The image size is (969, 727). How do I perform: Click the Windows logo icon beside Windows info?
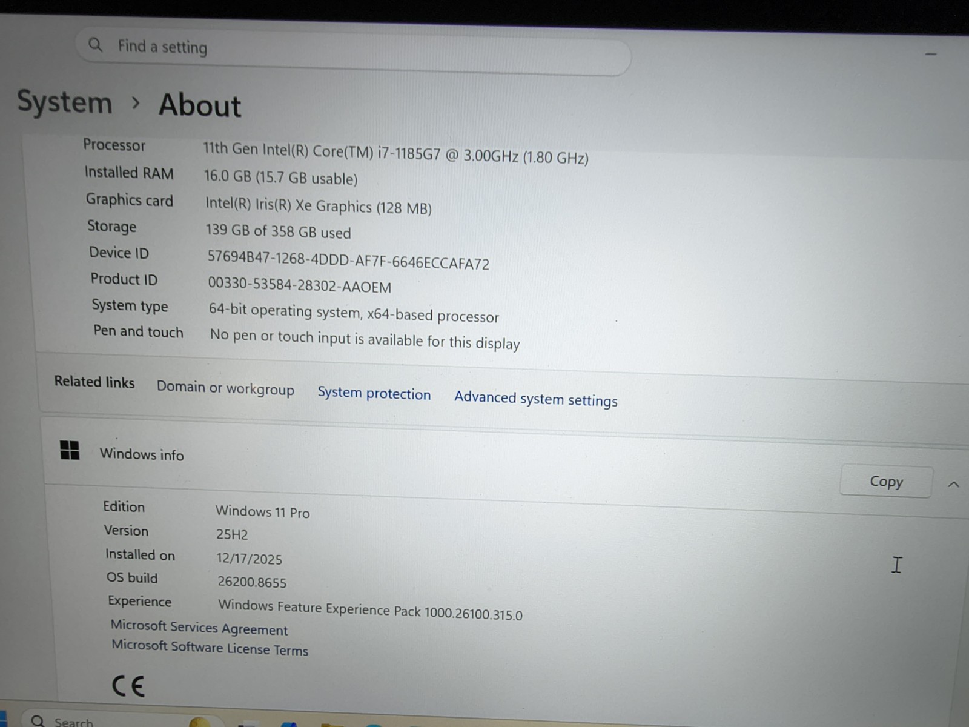tap(70, 450)
